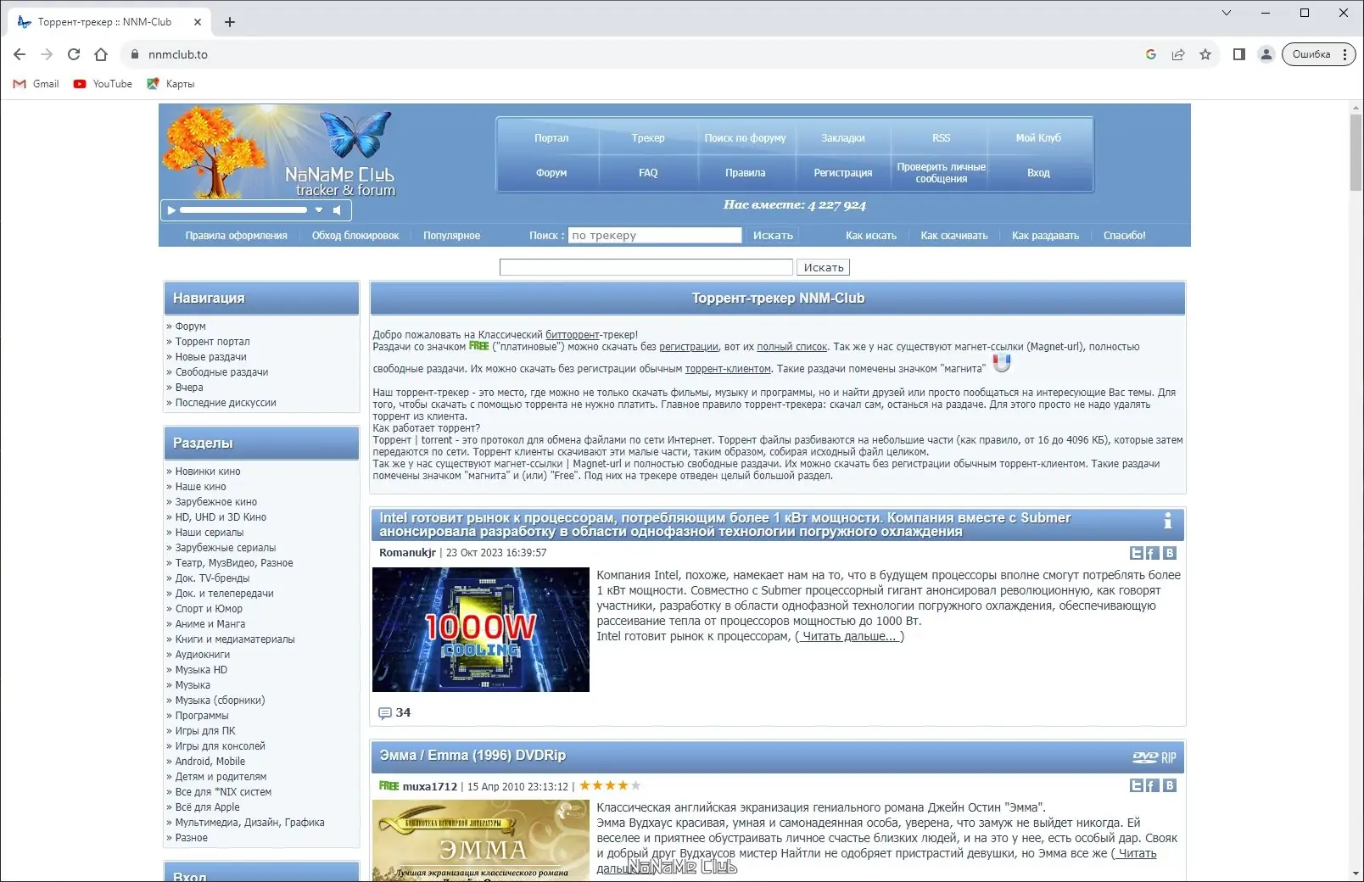Share the Emma torrent on Twitter
The width and height of the screenshot is (1364, 882).
[x=1137, y=785]
